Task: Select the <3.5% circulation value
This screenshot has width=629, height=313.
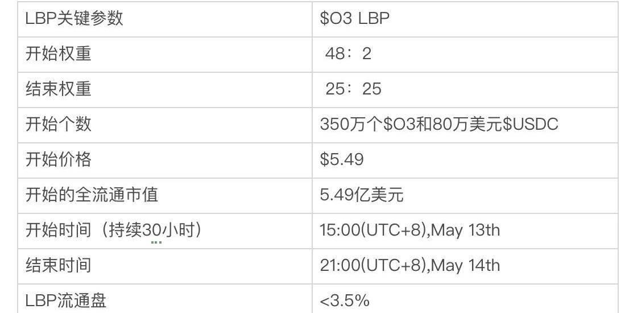Action: pyautogui.click(x=345, y=300)
